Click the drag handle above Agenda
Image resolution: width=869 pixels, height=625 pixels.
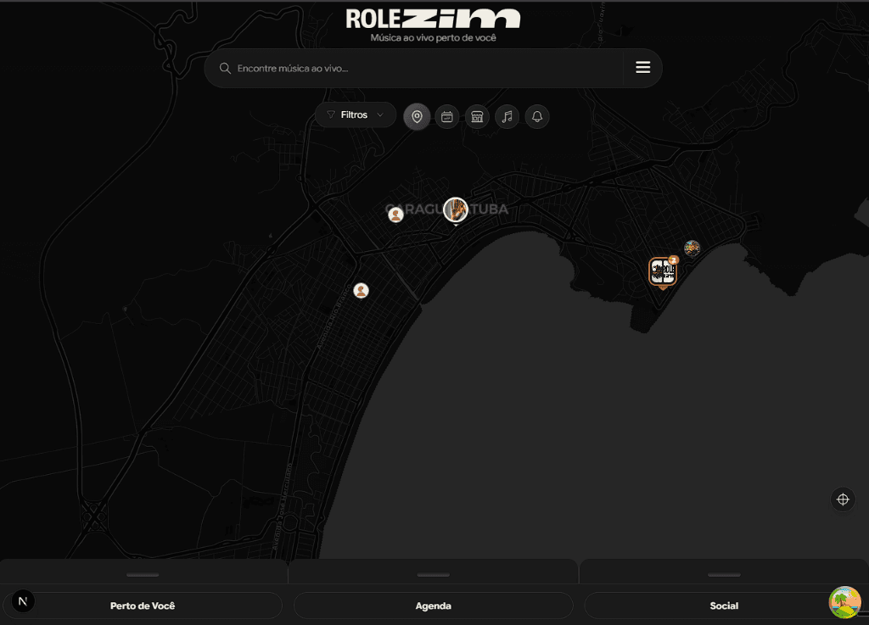point(434,575)
